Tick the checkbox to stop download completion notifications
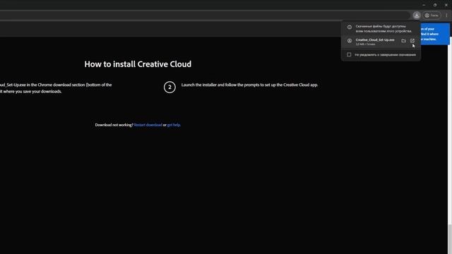Viewport: 452px width, 254px height. click(x=349, y=54)
